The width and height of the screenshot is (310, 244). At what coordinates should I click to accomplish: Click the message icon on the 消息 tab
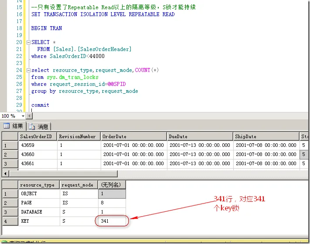pyautogui.click(x=33, y=126)
